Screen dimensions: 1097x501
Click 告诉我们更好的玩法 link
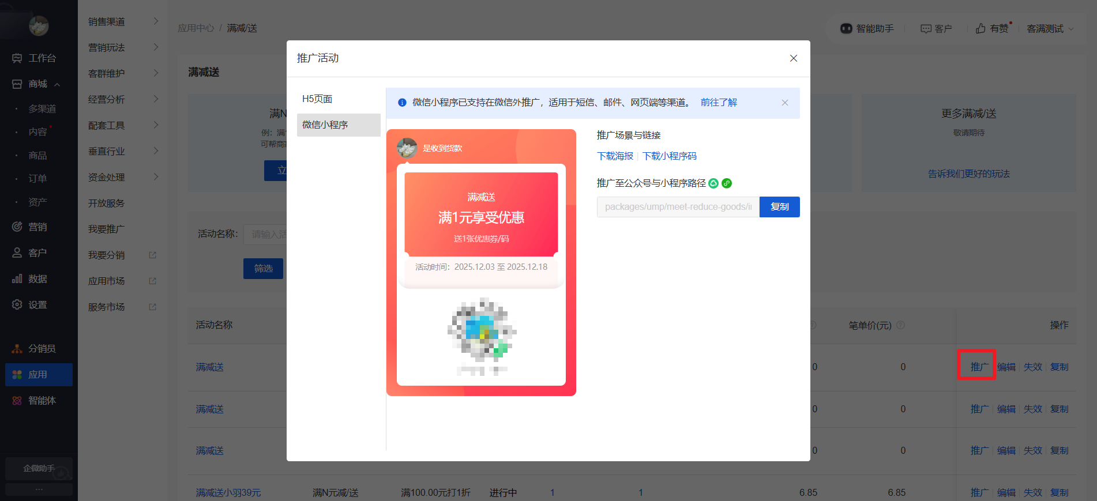click(x=969, y=174)
